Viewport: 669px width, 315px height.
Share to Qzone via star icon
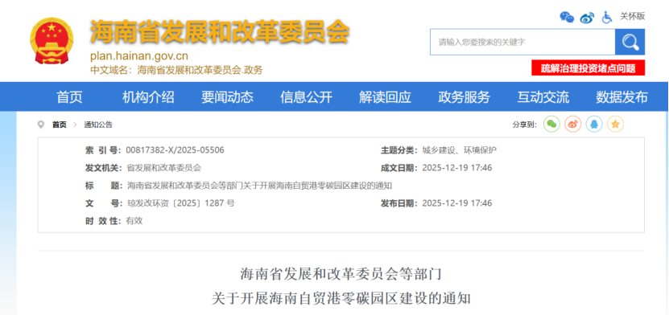[615, 125]
